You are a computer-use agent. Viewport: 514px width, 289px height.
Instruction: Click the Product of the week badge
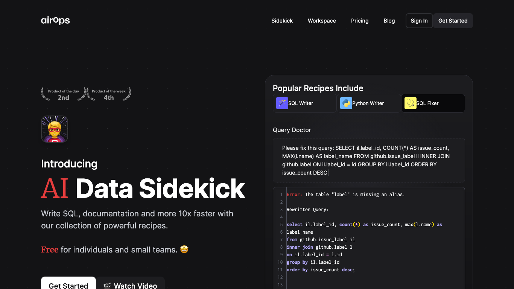click(x=109, y=94)
